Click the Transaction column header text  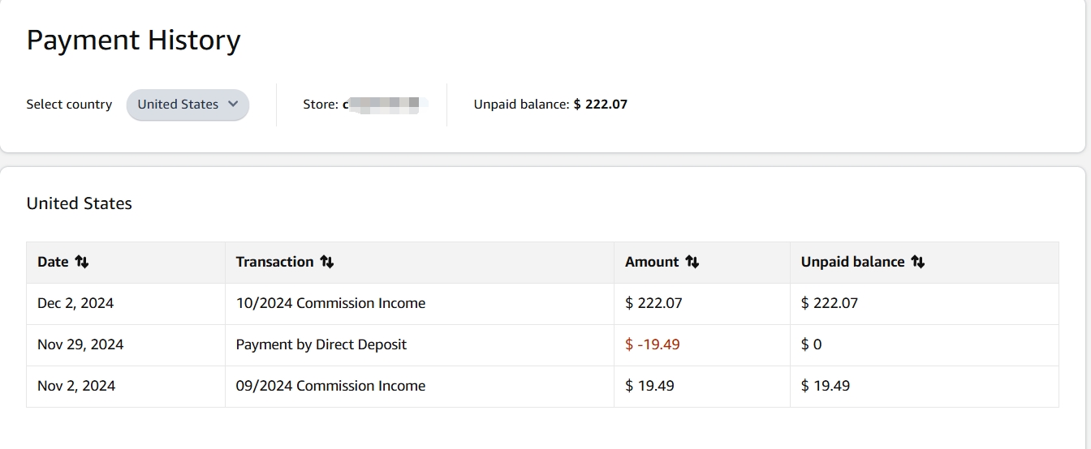pos(274,262)
